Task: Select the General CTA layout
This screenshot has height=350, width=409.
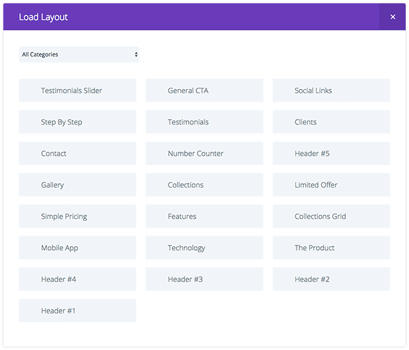Action: tap(204, 90)
